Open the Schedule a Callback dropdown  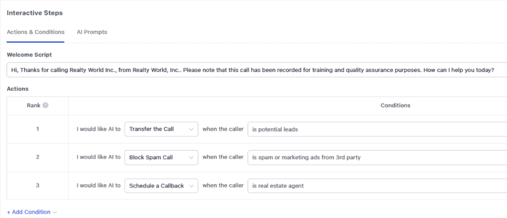point(161,185)
